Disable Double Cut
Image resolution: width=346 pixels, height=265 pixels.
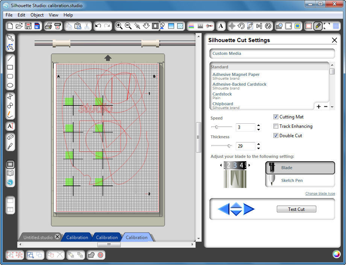coord(276,135)
